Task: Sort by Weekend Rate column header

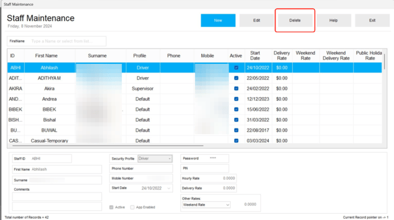Action: click(306, 55)
